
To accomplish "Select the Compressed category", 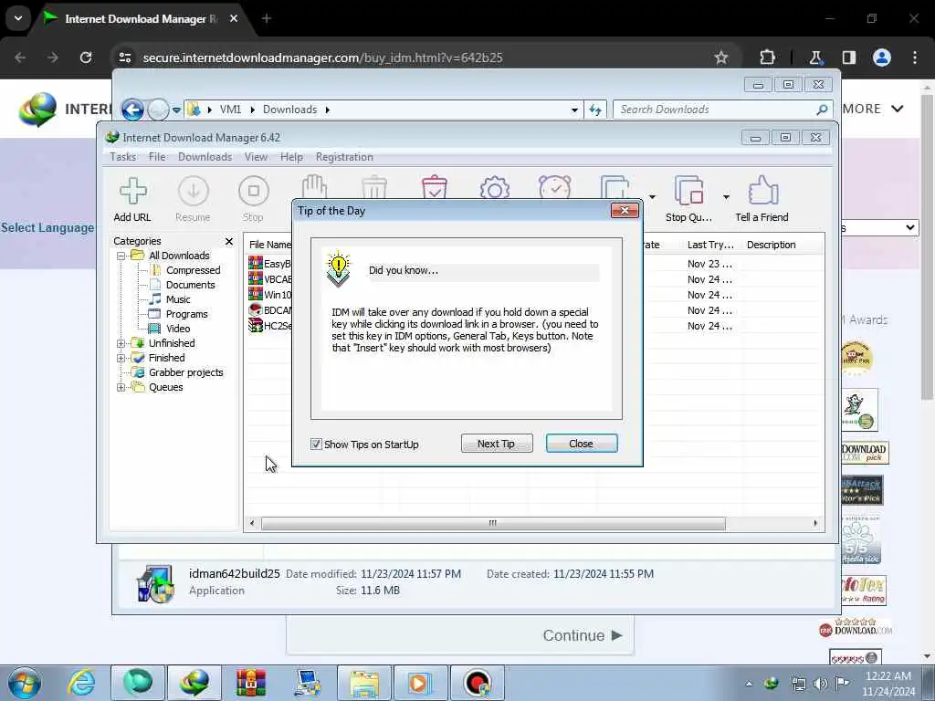I will (194, 270).
